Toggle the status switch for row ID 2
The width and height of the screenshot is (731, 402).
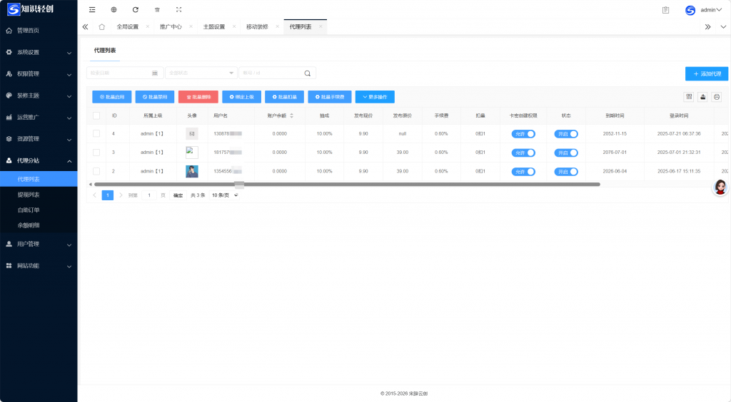click(566, 172)
